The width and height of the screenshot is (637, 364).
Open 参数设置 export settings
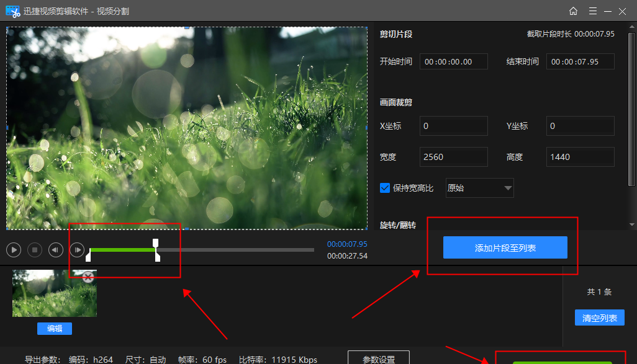tap(379, 359)
